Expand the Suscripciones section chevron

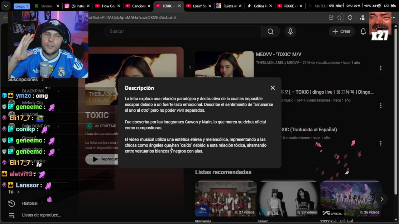point(42,80)
